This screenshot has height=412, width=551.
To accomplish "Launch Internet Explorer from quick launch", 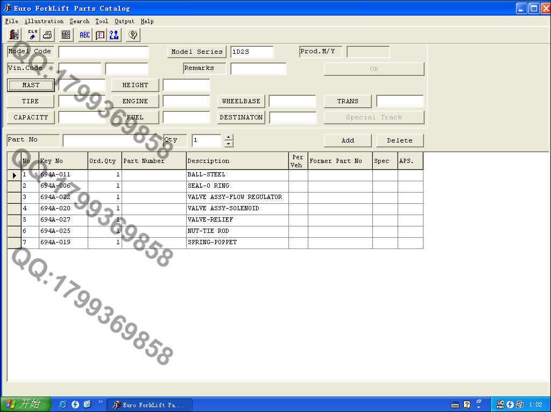I will pos(63,404).
